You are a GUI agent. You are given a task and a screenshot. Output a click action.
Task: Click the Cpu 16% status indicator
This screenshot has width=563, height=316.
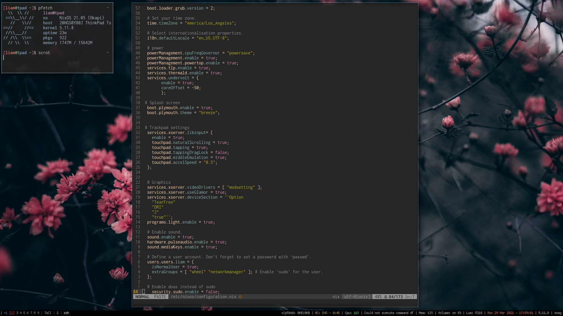click(x=352, y=313)
